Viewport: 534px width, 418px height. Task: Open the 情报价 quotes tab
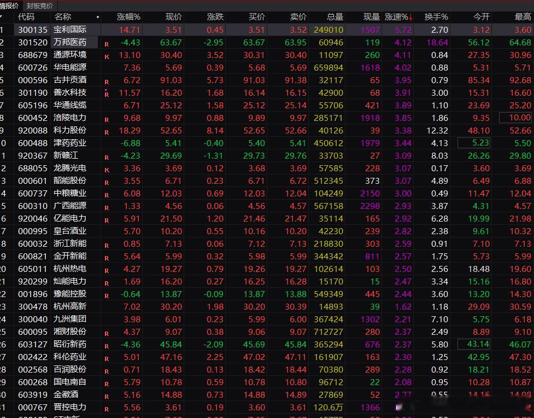pos(9,6)
